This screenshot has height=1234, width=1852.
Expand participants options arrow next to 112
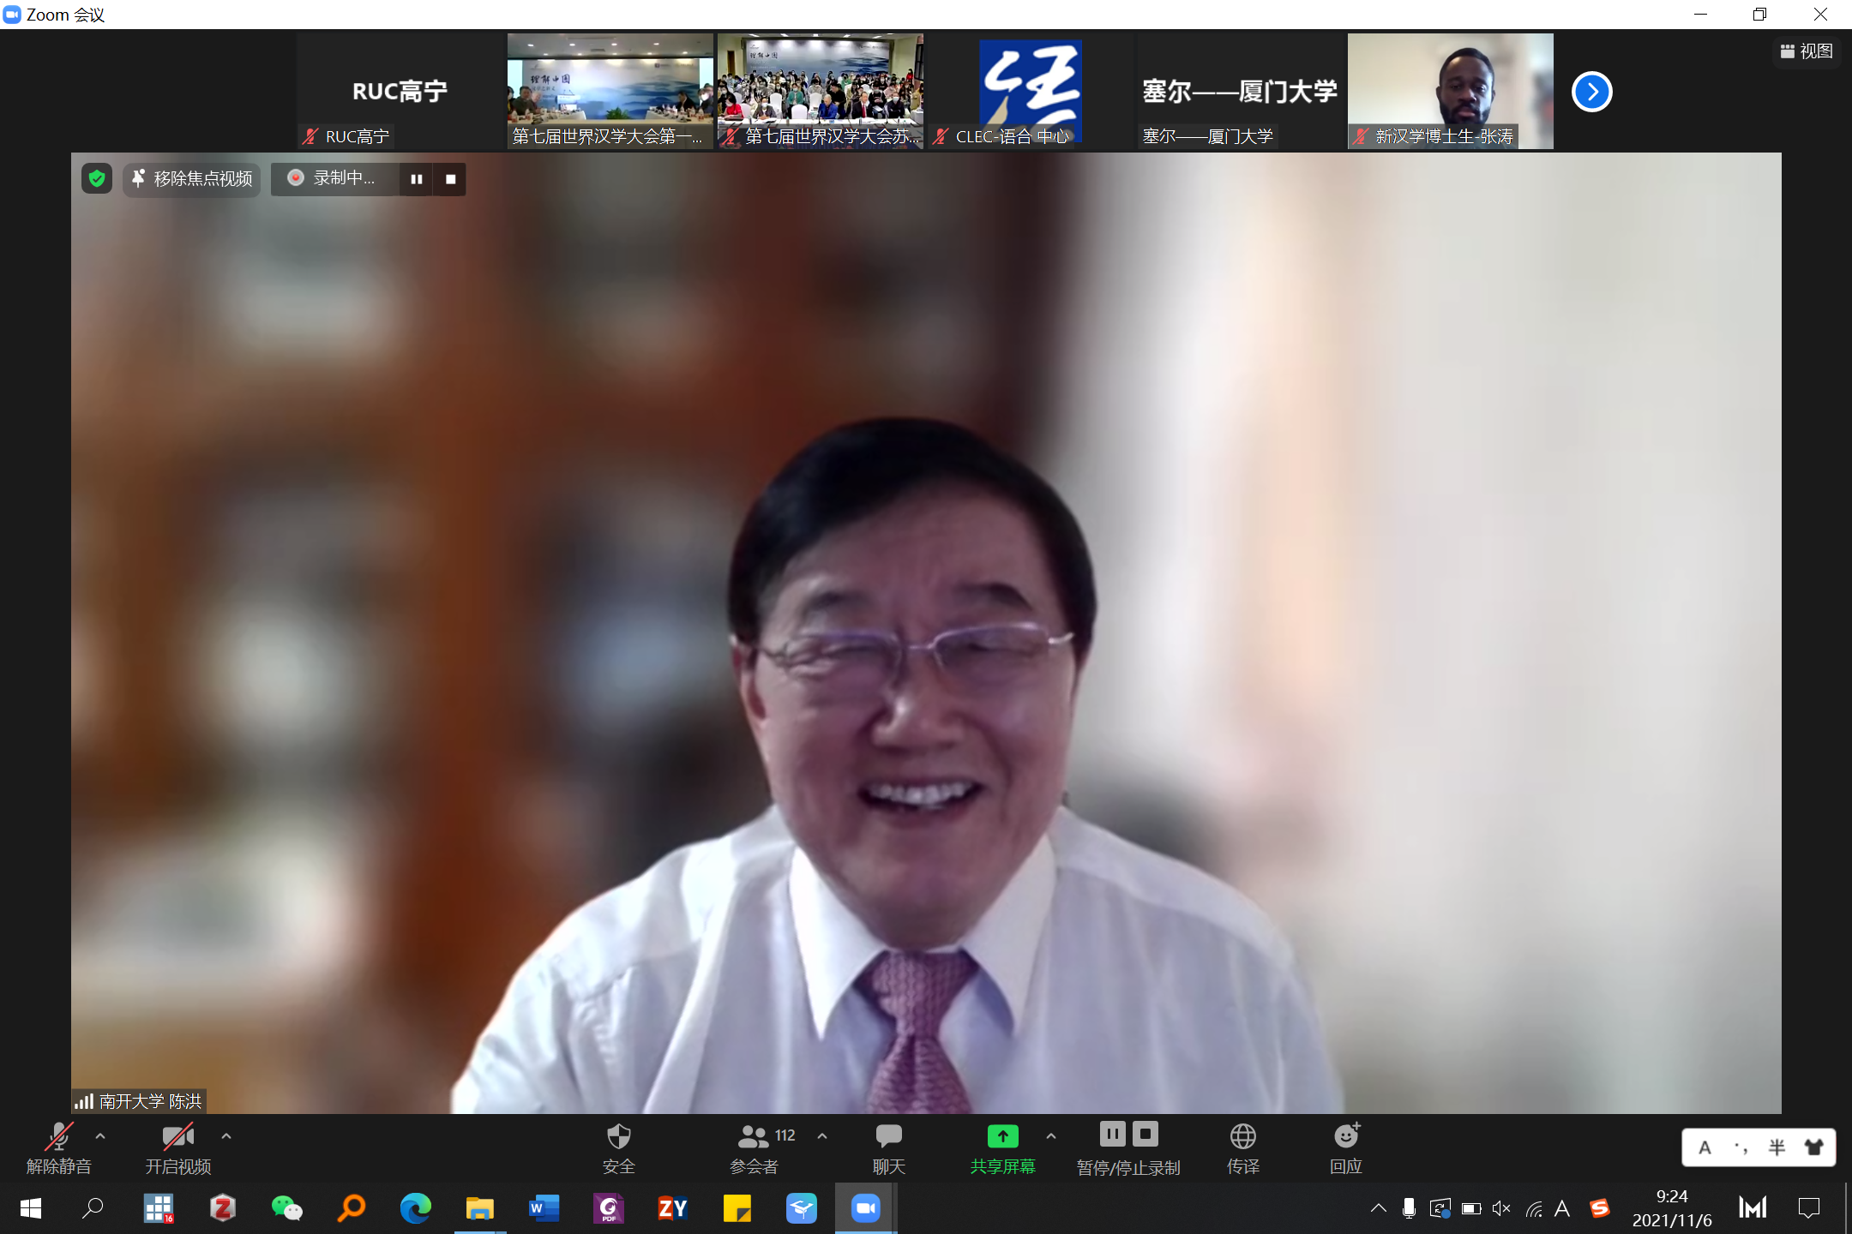(822, 1136)
